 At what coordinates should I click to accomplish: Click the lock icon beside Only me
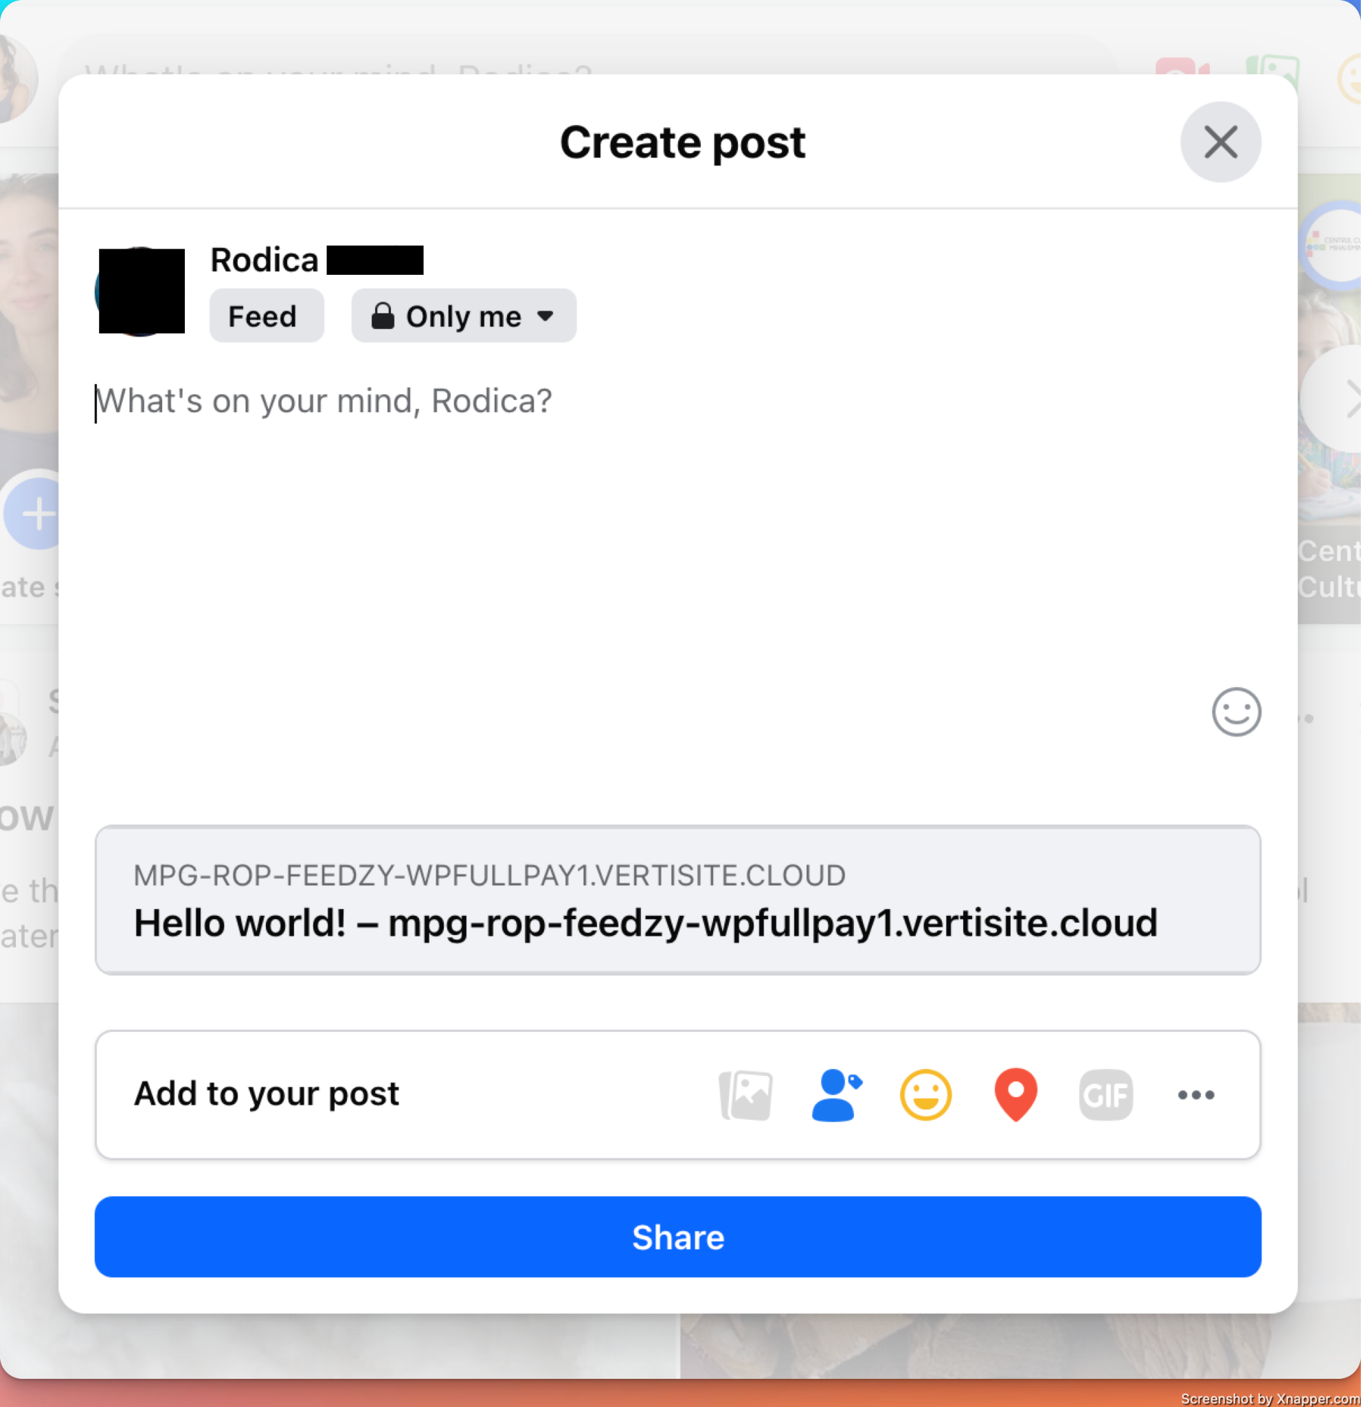383,316
